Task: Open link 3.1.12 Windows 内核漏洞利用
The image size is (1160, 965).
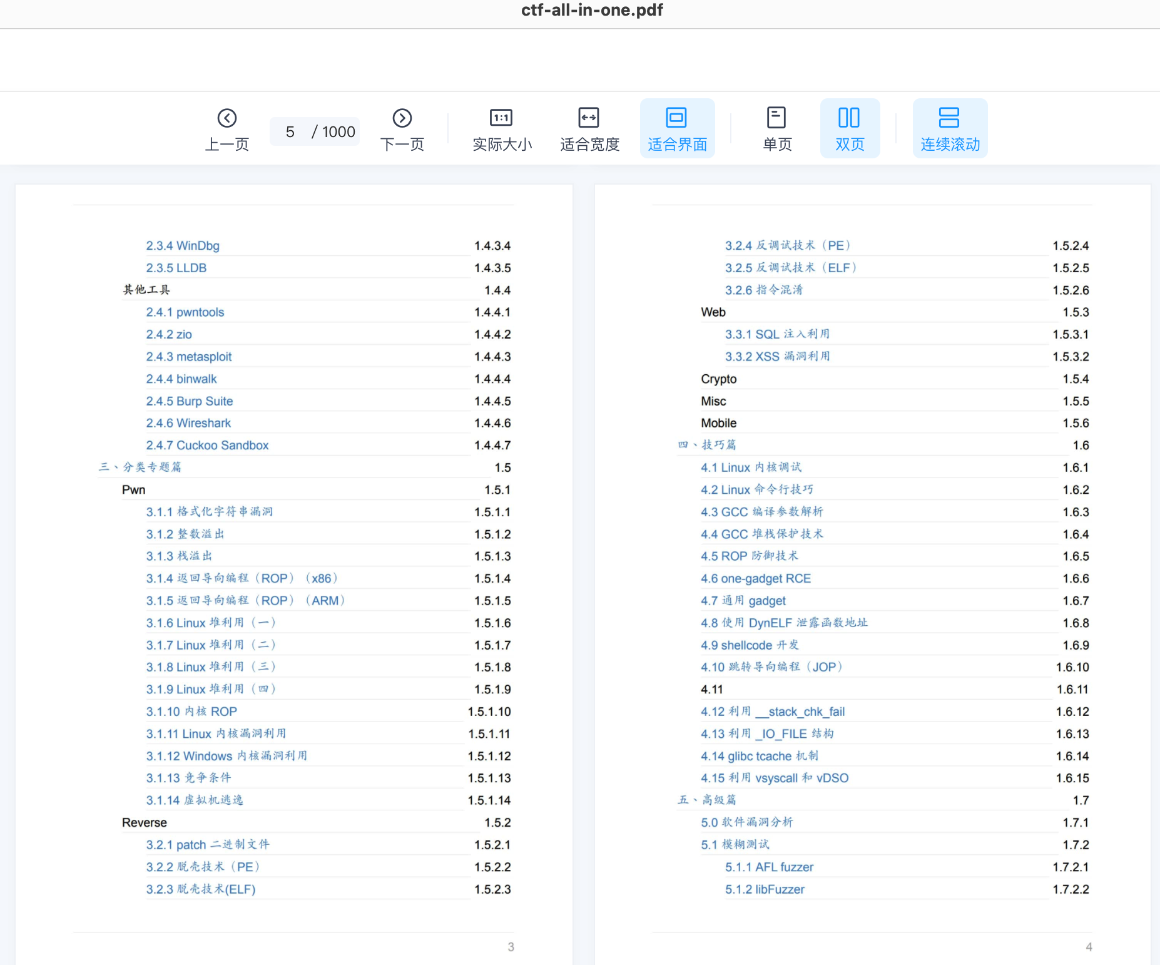Action: pos(226,756)
